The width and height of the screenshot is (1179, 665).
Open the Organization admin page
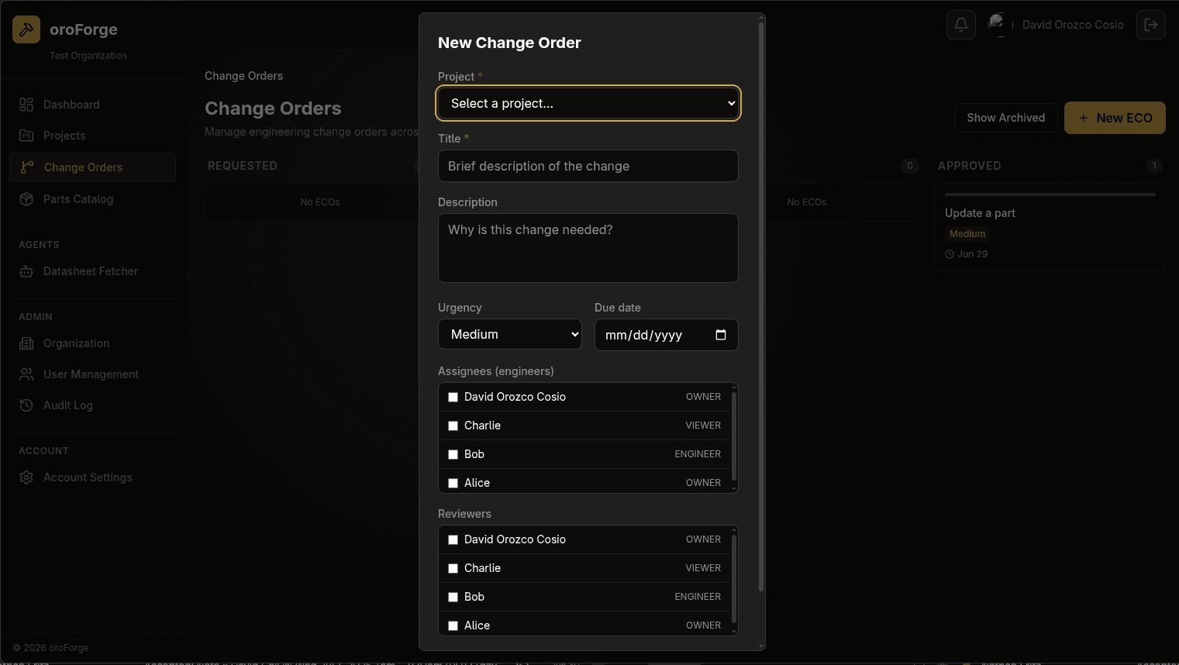(x=93, y=343)
